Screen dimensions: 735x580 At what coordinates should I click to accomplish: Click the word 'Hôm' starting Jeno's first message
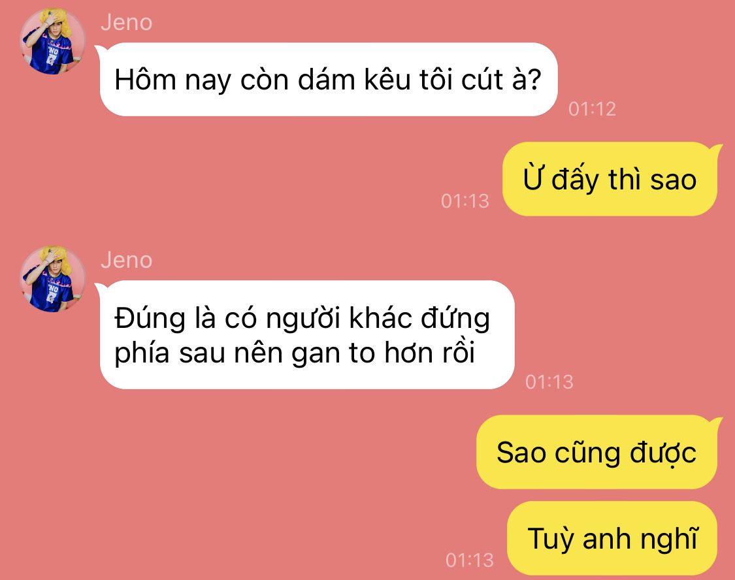click(145, 79)
